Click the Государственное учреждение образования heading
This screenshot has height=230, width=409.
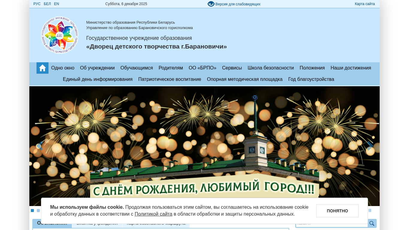point(139,38)
